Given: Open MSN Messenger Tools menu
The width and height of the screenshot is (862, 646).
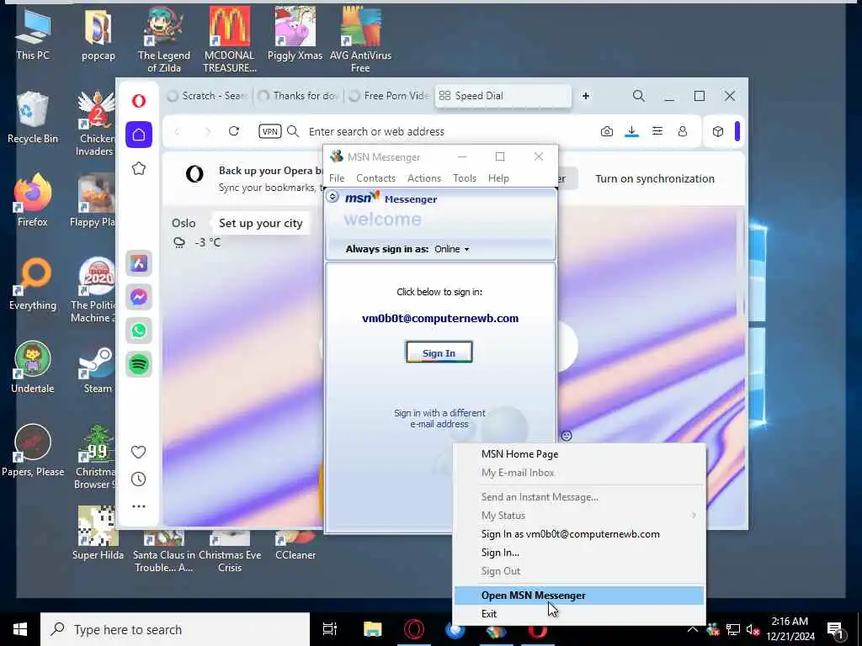Looking at the screenshot, I should click(465, 178).
